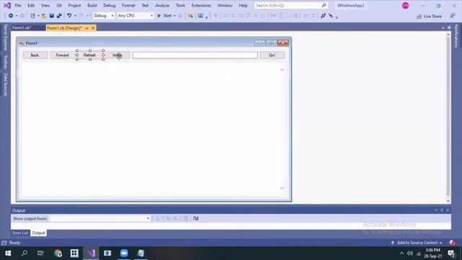Open the Action Center notifications icon

(x=451, y=253)
